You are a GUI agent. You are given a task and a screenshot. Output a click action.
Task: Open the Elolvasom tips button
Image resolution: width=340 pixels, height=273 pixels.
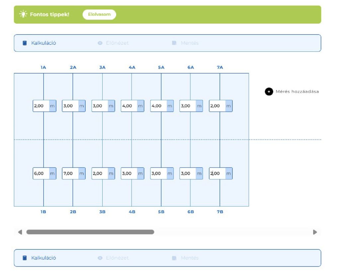click(x=99, y=15)
